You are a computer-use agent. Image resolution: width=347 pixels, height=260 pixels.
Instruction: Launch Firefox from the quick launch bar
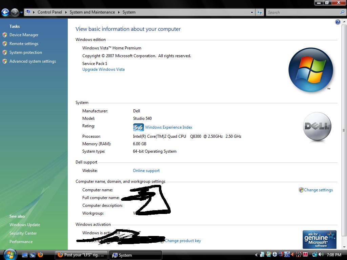click(x=40, y=255)
